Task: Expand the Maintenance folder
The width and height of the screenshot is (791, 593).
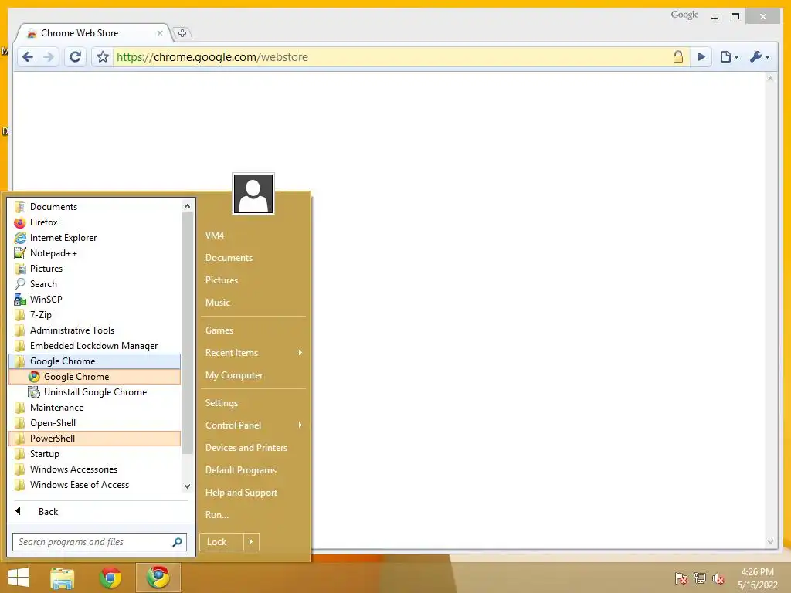Action: (95, 408)
